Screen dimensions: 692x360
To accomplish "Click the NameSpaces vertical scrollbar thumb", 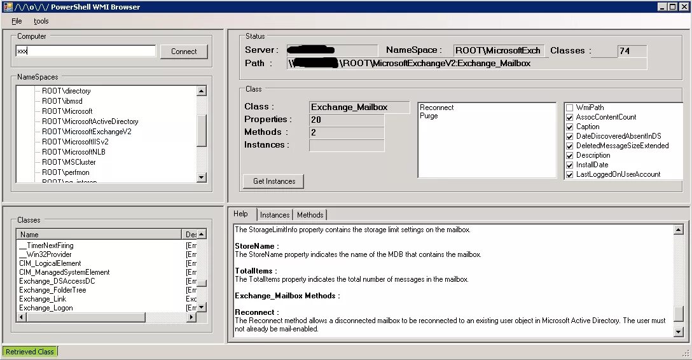I will [201, 130].
